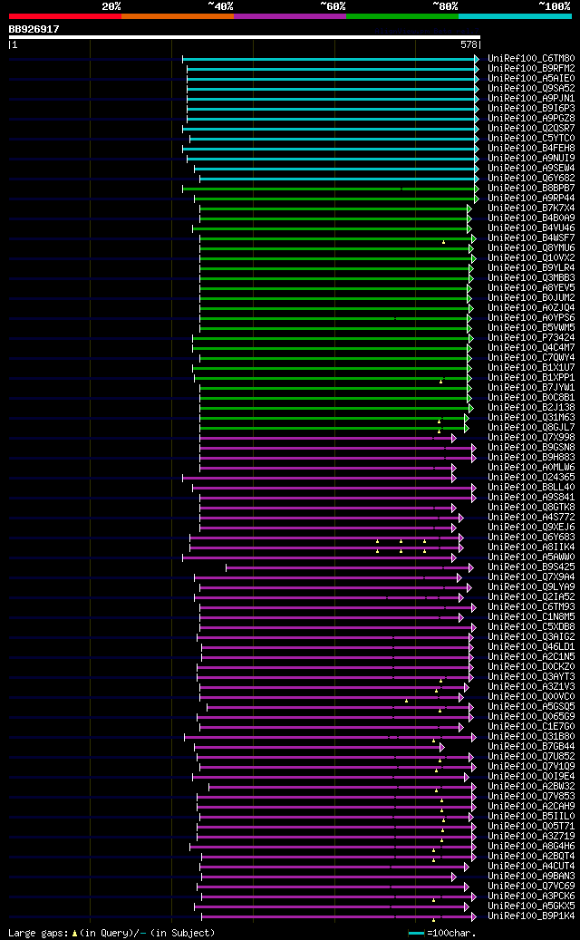Click the green arrowhead of UniRef100_A0ZJQ4
Screen dimensions: 580x940
point(469,308)
